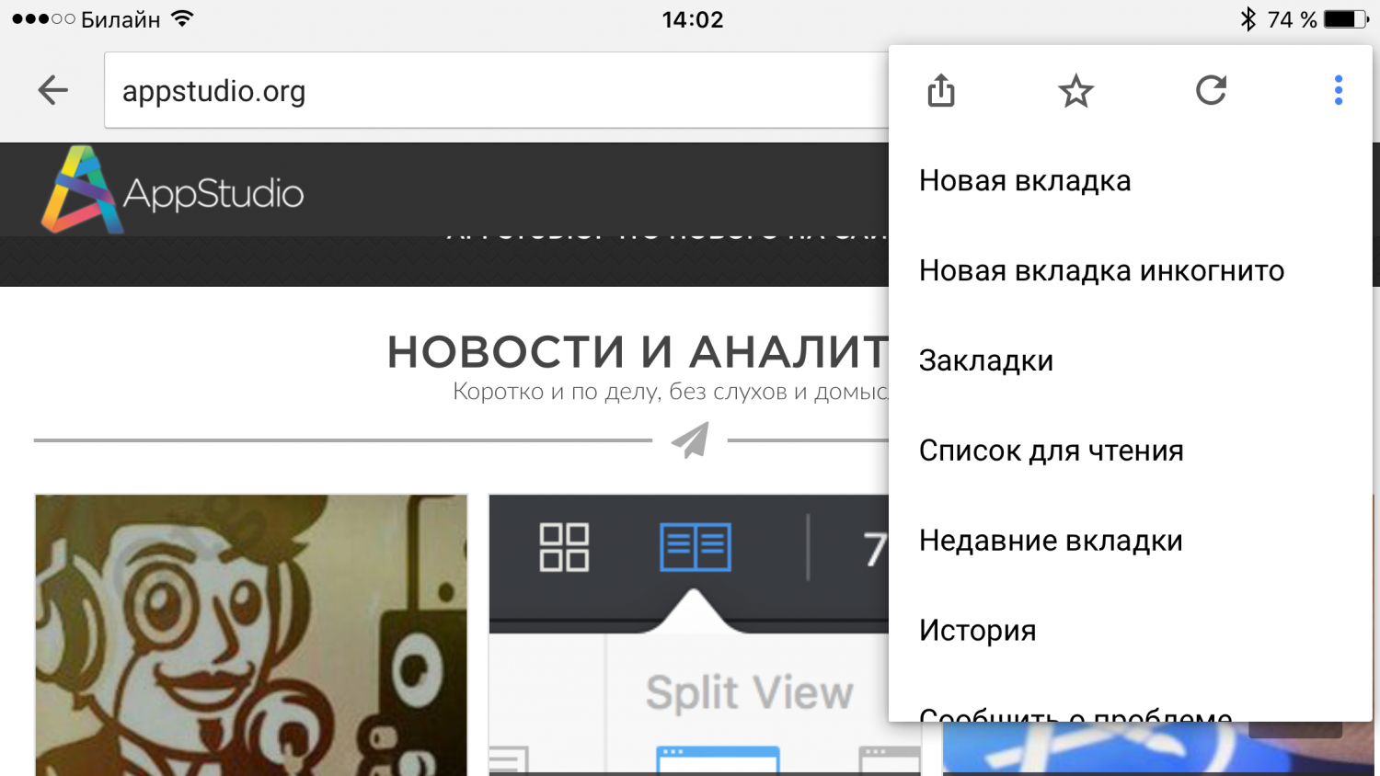Image resolution: width=1380 pixels, height=776 pixels.
Task: Open 'Недавние вкладки' entry
Action: point(1051,541)
